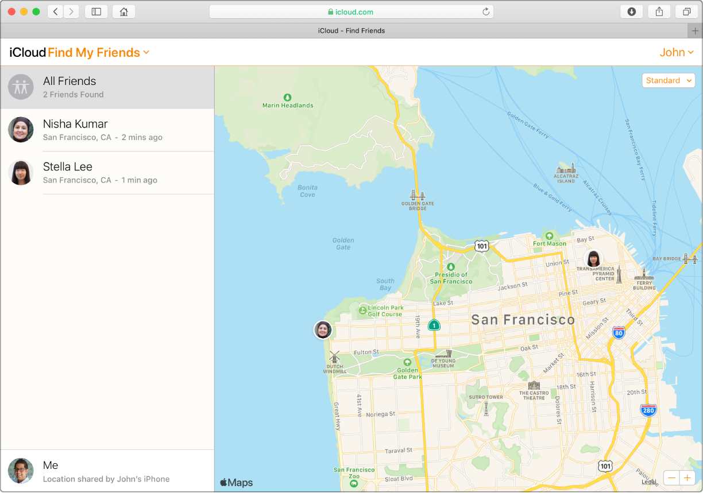Click the Sutro Tower landmark icon

coord(486,408)
